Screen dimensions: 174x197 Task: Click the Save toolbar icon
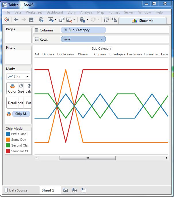pos(31,20)
